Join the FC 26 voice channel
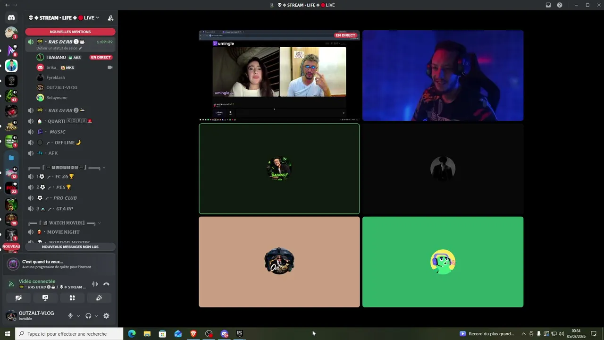This screenshot has height=340, width=604. point(70,177)
